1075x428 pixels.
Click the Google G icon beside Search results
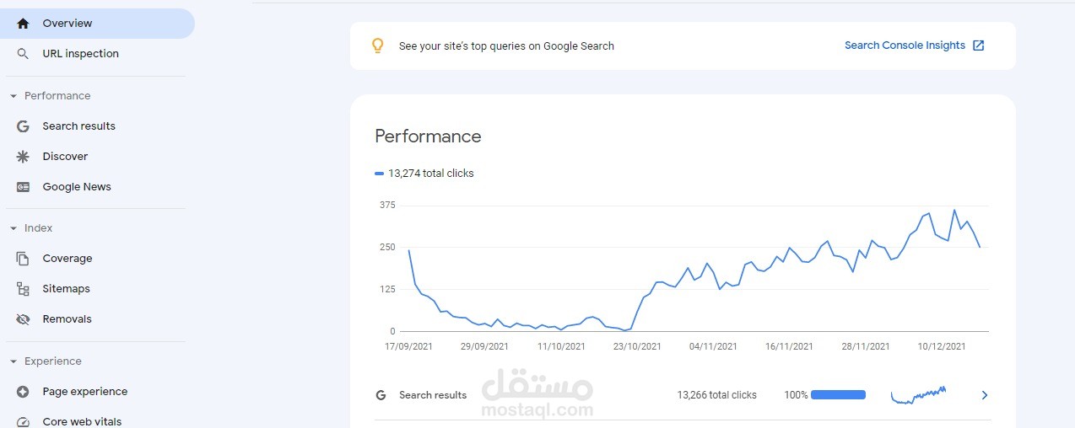(23, 126)
